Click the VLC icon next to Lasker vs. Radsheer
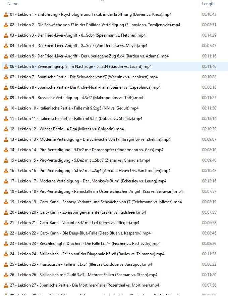228x300 pixels. pos(6,212)
